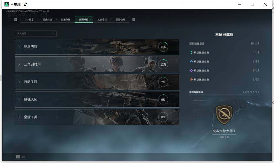274x163 pixels.
Task: Click the previous-tab key hint icon left of 个人信息
Action: (x=16, y=19)
